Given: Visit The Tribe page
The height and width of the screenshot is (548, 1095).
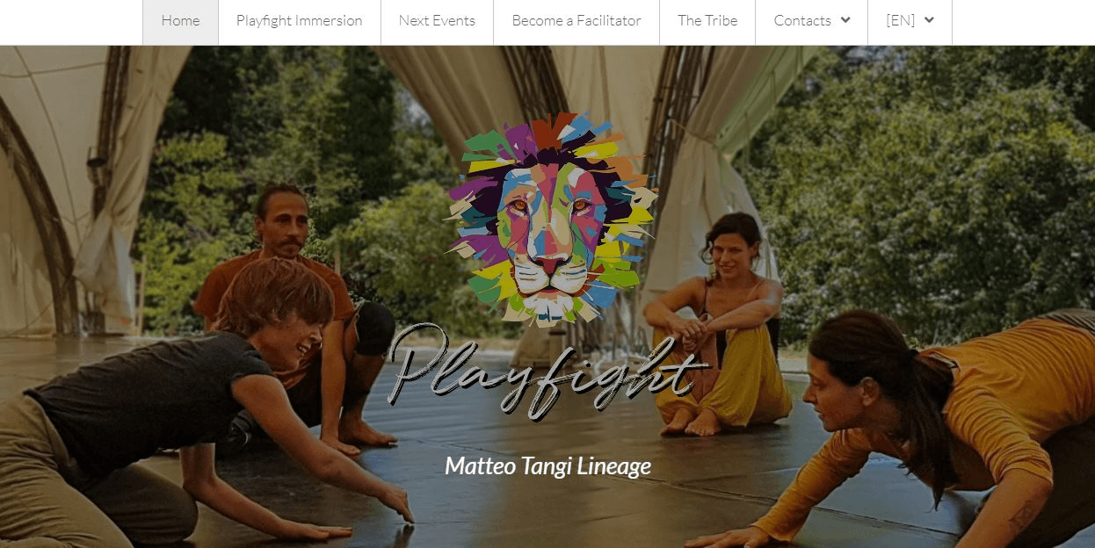Looking at the screenshot, I should (x=707, y=21).
